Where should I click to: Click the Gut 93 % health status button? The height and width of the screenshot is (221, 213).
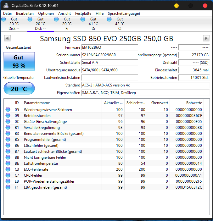(19, 61)
